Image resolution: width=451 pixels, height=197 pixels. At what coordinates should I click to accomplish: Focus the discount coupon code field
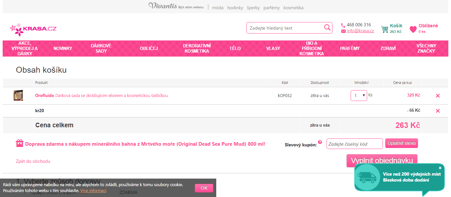[354, 144]
